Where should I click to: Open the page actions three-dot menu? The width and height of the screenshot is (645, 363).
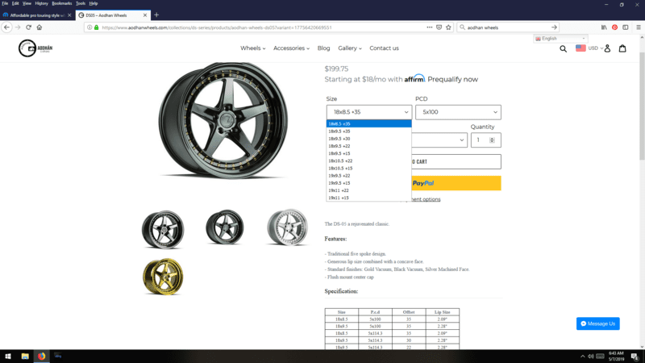(x=430, y=27)
